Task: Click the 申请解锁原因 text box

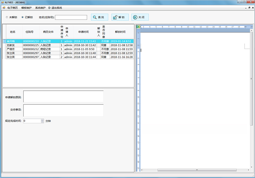Action: [x=63, y=97]
